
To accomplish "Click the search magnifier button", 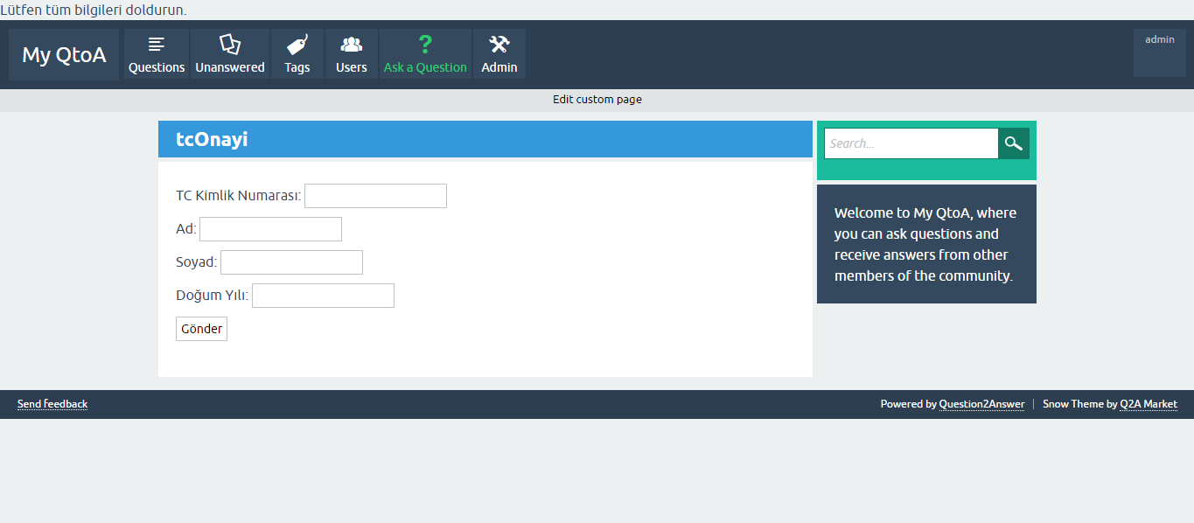I will [x=1014, y=143].
